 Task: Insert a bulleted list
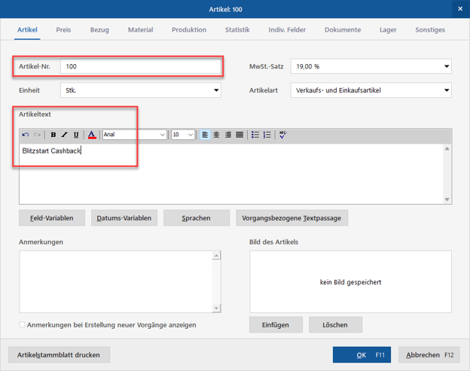(255, 135)
